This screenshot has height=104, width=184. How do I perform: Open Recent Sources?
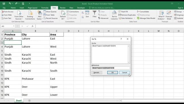coord(51,18)
